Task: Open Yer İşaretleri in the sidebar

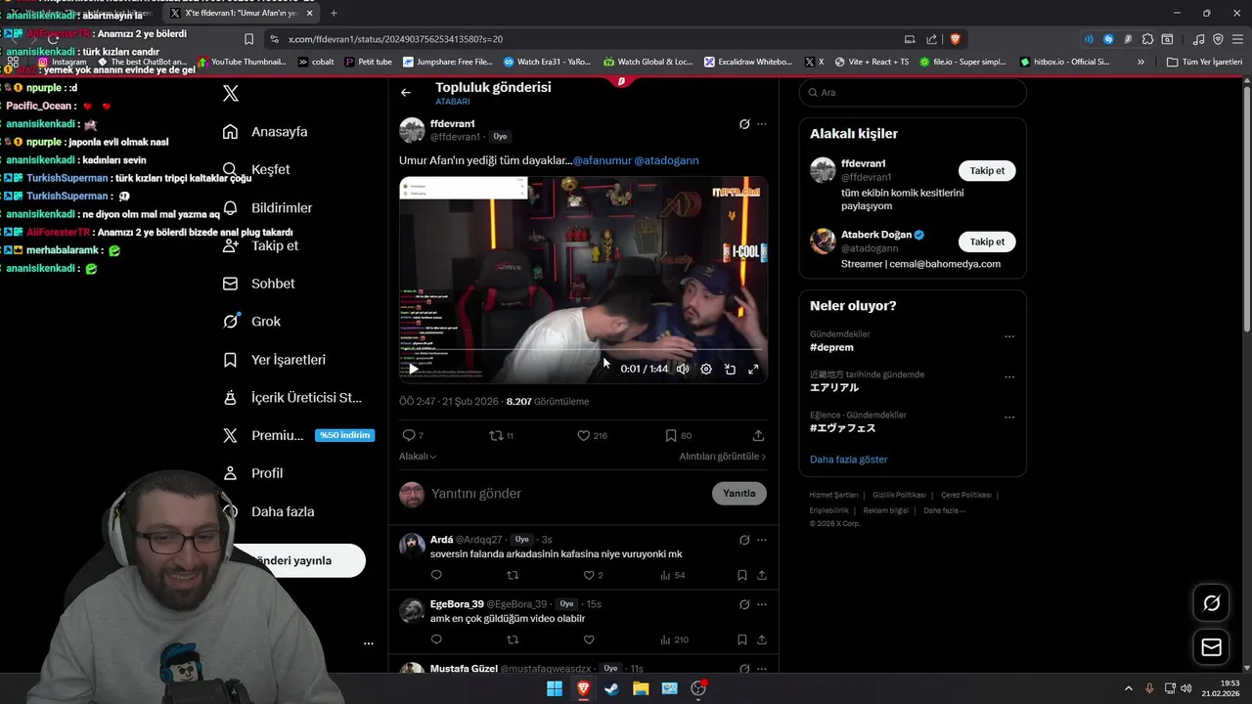Action: [x=274, y=360]
